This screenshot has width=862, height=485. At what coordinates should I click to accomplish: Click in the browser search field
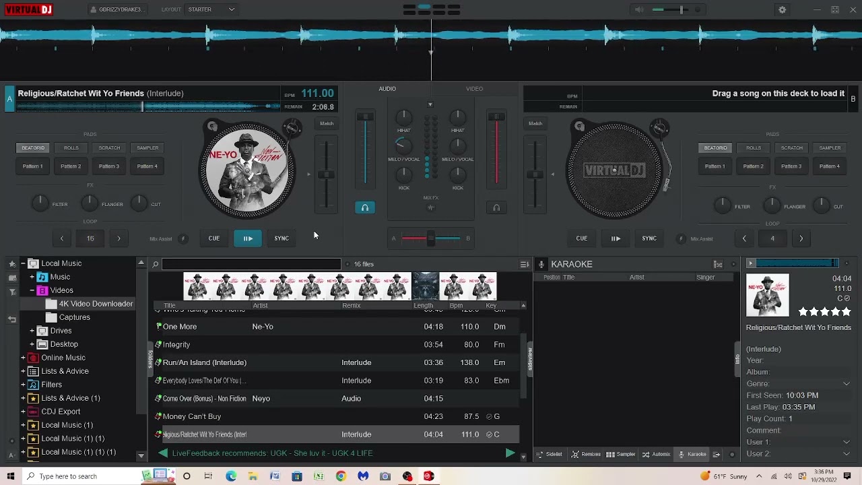click(x=251, y=264)
